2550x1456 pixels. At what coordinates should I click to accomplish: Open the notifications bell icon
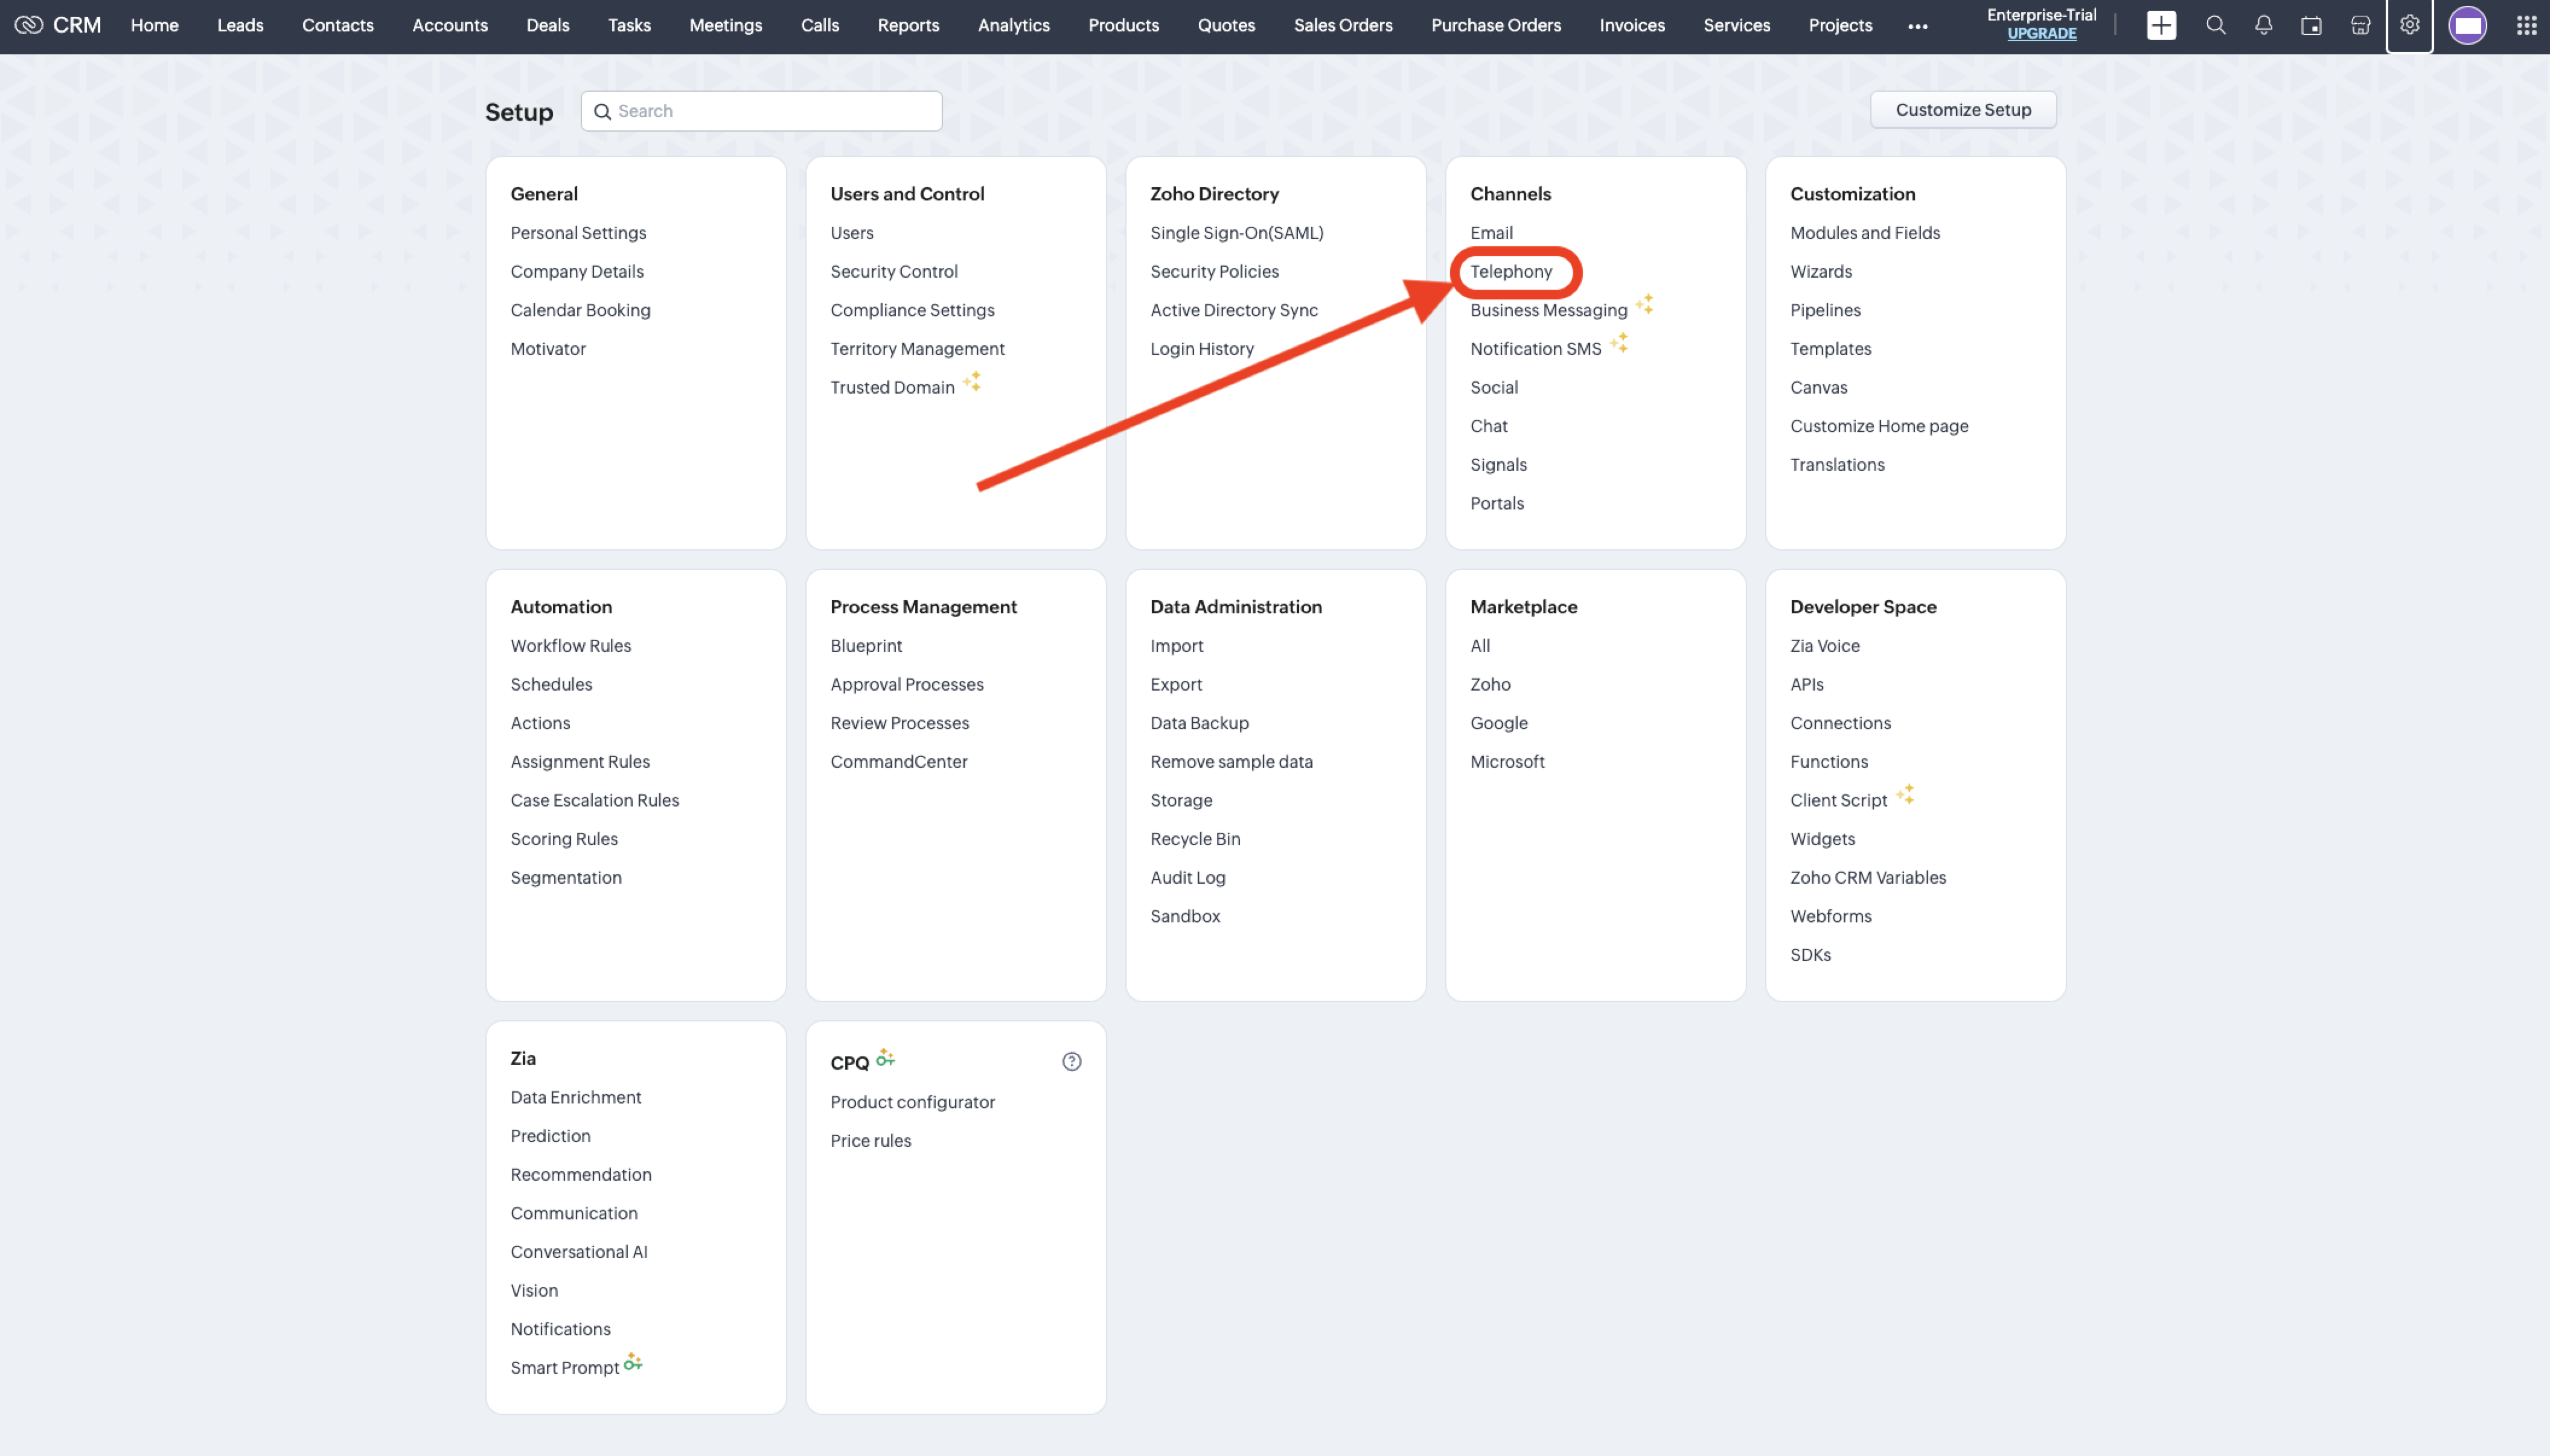point(2263,25)
